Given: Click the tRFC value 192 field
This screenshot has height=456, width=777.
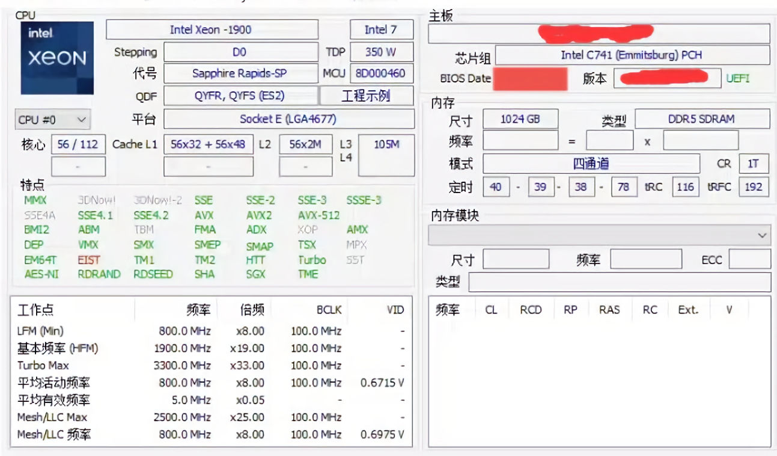Looking at the screenshot, I should pos(753,187).
